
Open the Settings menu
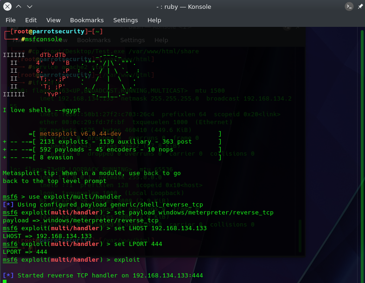click(126, 20)
